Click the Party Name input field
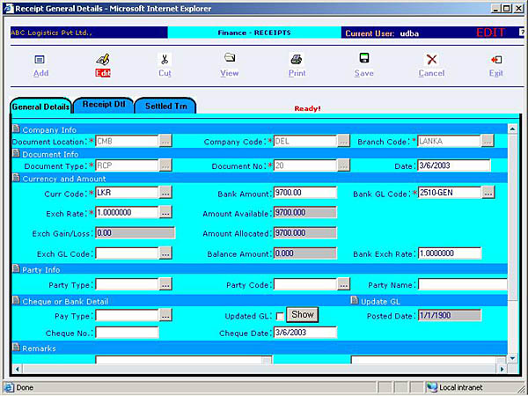This screenshot has height=396, width=528. (x=462, y=284)
